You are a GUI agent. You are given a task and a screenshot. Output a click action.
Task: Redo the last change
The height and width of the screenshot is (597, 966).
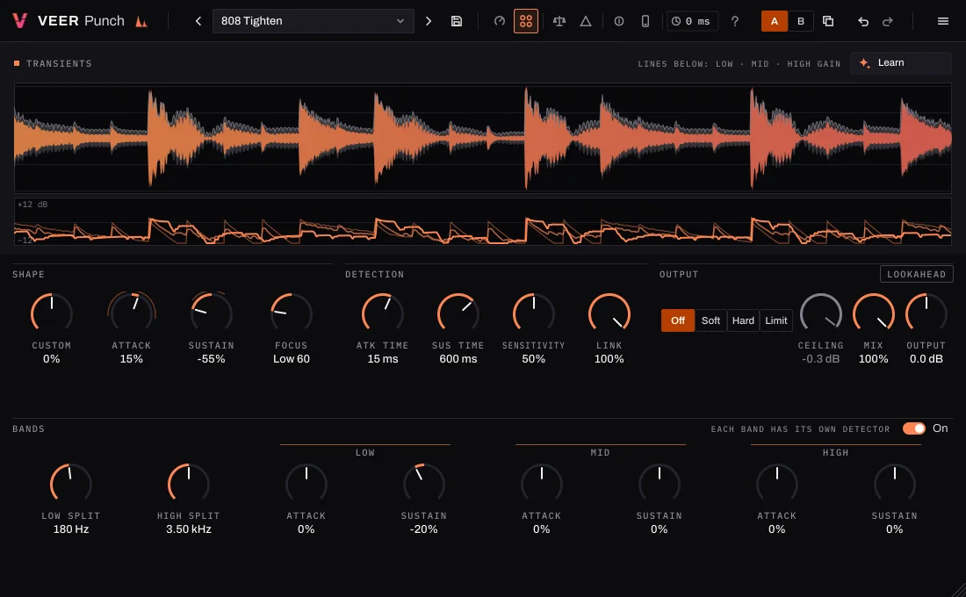888,21
